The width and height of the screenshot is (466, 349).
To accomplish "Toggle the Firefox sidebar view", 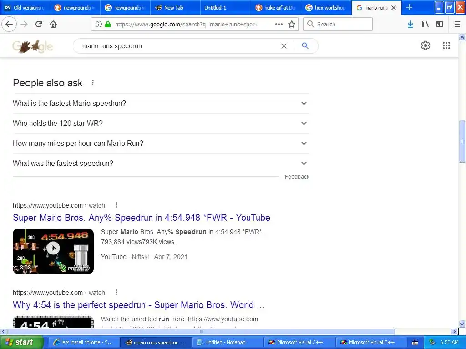I will click(440, 24).
